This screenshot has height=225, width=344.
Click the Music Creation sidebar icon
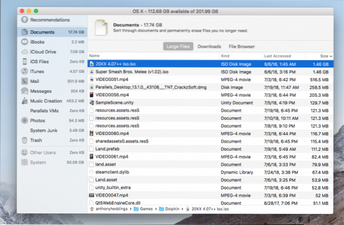[x=24, y=101]
